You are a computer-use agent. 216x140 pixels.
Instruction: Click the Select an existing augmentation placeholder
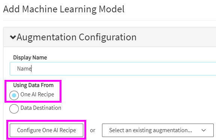(x=151, y=130)
